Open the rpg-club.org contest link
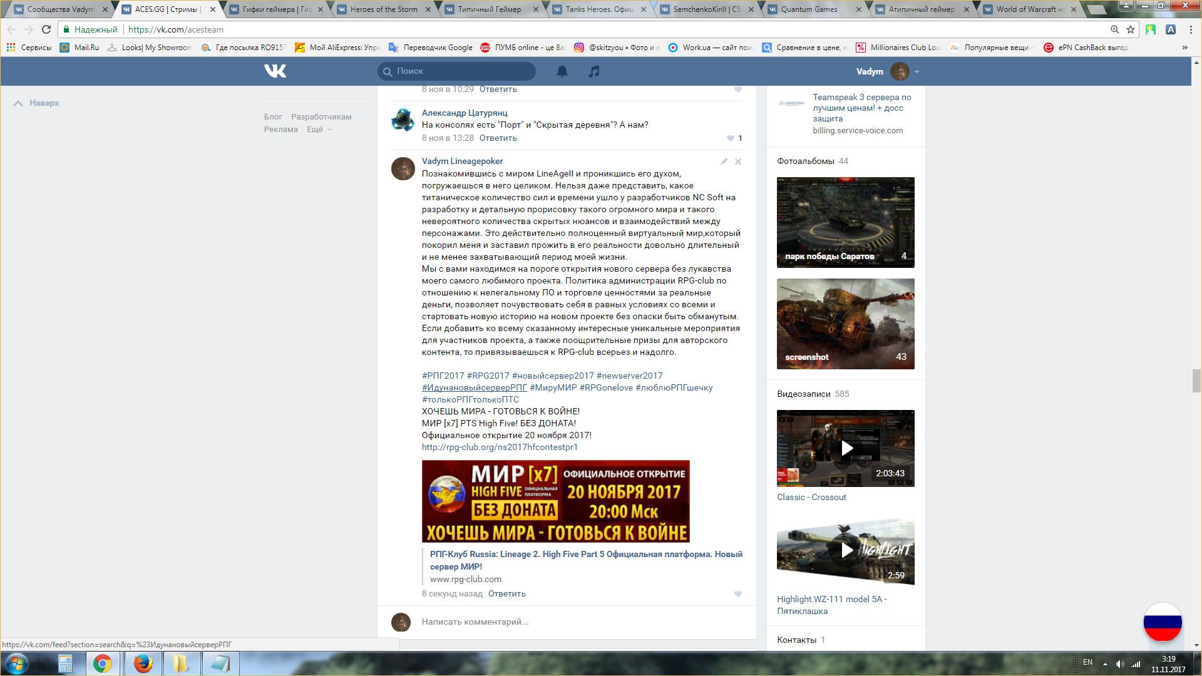Viewport: 1202px width, 676px height. click(500, 447)
